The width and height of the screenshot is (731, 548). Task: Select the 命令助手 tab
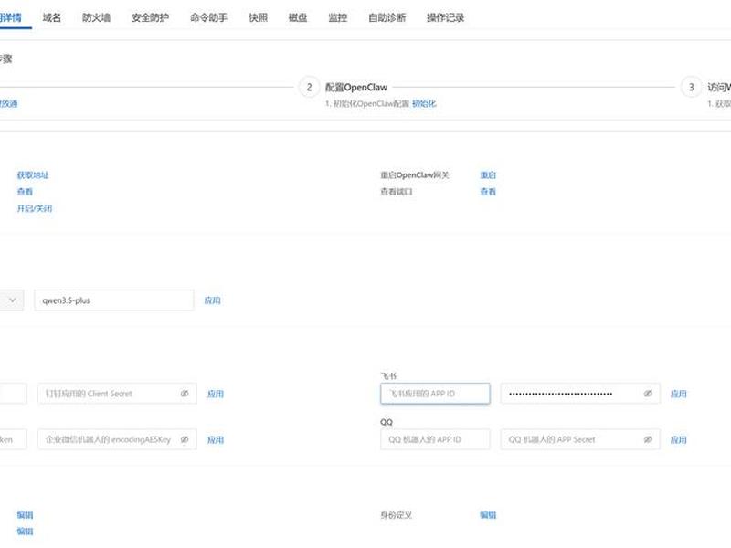click(x=209, y=17)
